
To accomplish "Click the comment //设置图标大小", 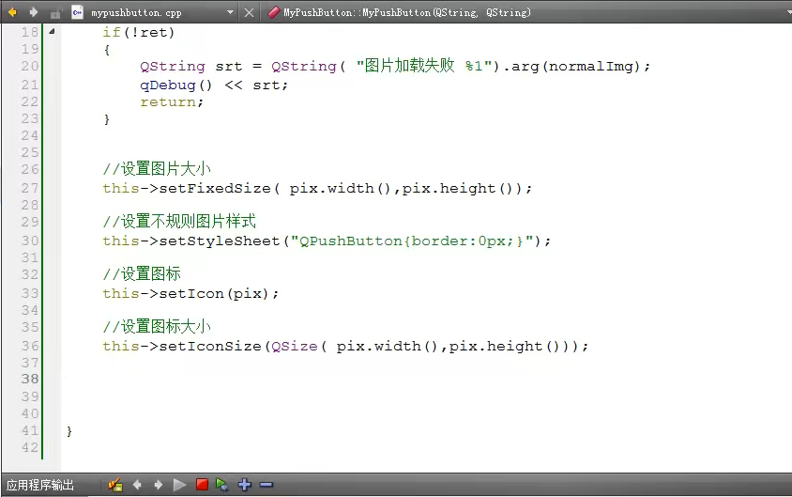I will 157,327.
